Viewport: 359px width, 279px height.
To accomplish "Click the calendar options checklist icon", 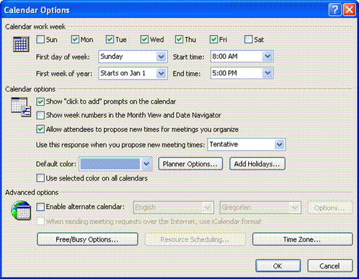I will point(21,107).
